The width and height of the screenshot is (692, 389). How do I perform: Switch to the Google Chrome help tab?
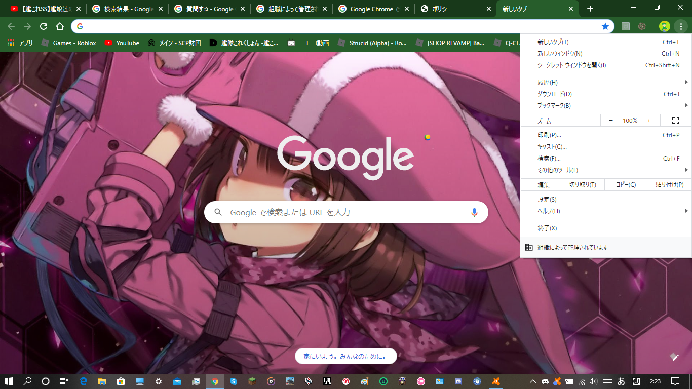coord(375,9)
